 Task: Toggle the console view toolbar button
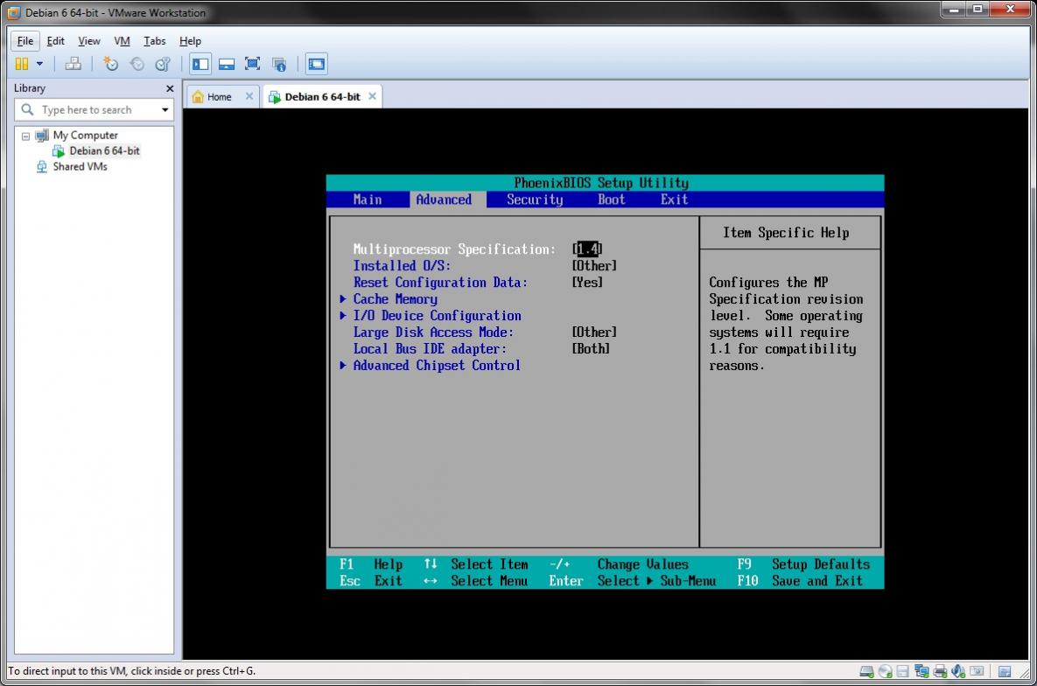point(316,64)
